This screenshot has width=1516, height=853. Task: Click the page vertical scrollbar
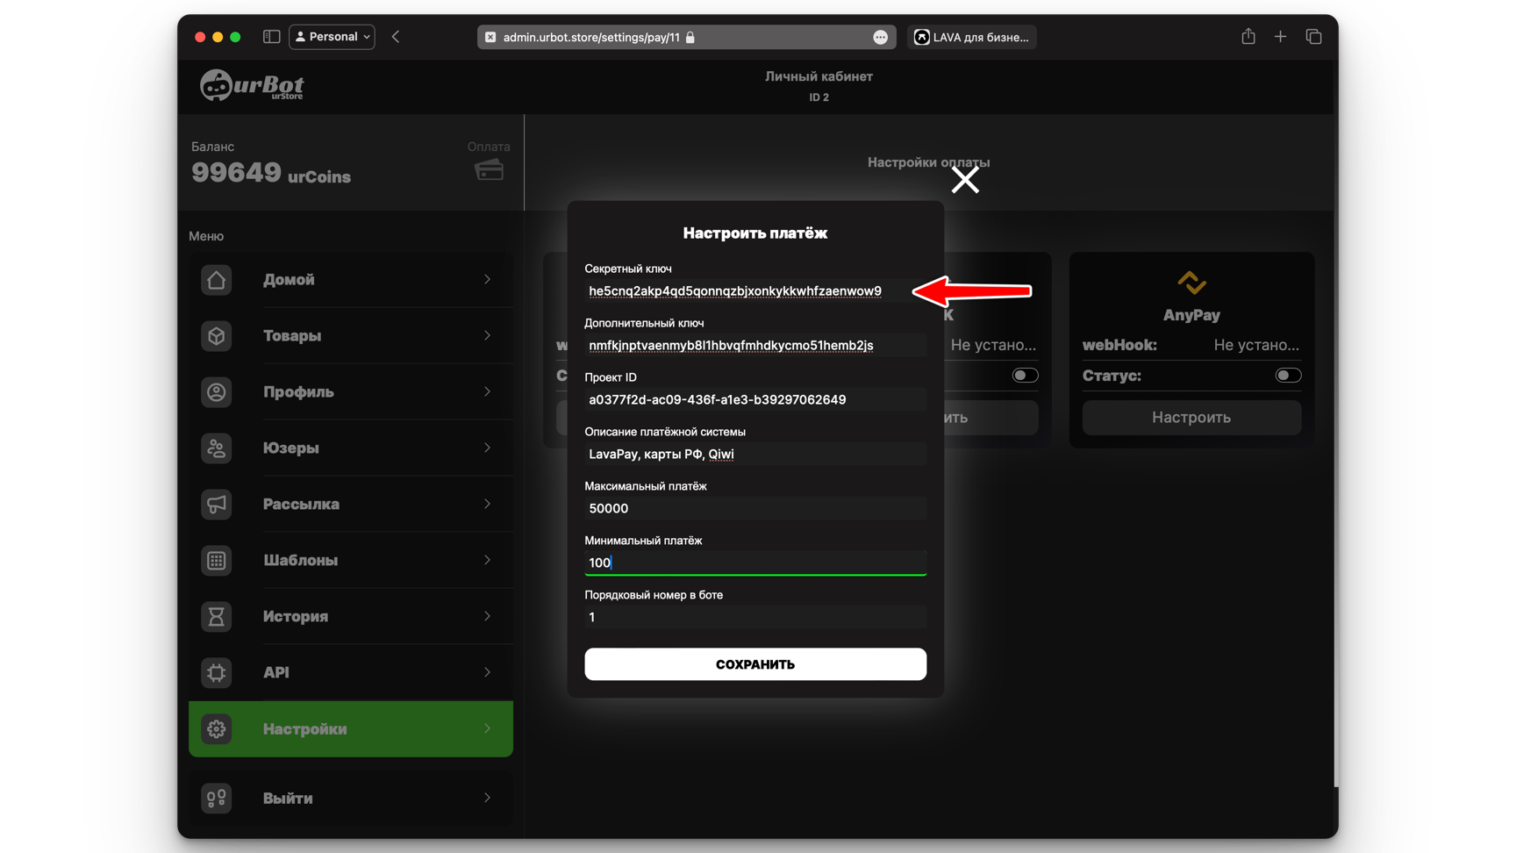click(x=1335, y=439)
